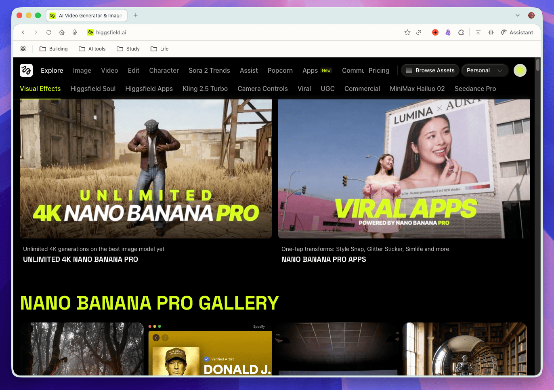Open the apps grid icon in the bookmarks bar
Screen dimensions: 554x390
pos(23,49)
